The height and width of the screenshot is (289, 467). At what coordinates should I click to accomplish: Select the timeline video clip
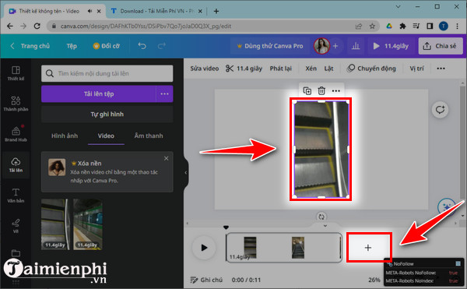point(284,248)
